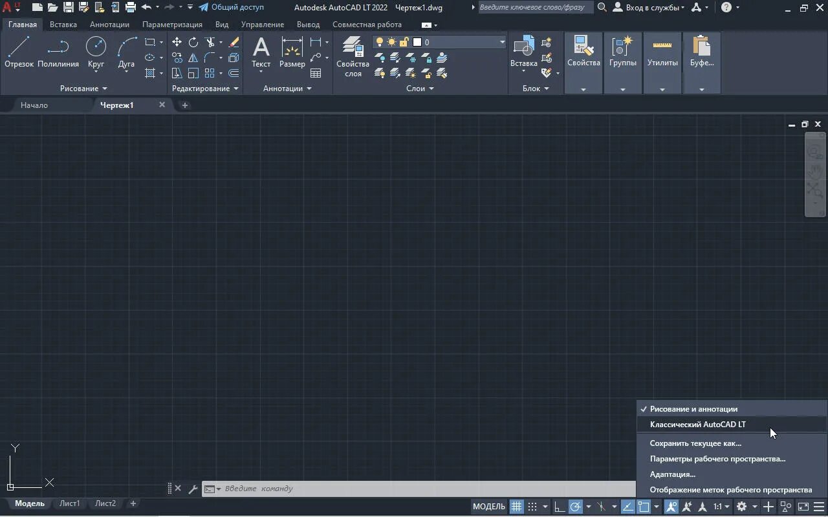
Task: Toggle clean screen icon in status bar
Action: [803, 507]
